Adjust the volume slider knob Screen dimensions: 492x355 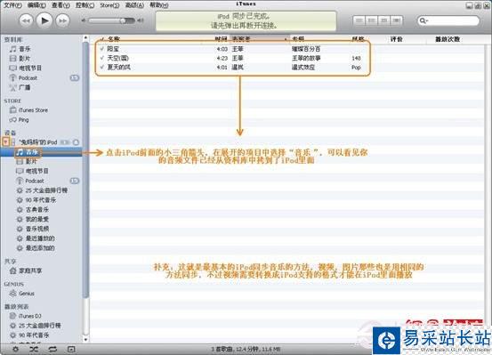123,20
